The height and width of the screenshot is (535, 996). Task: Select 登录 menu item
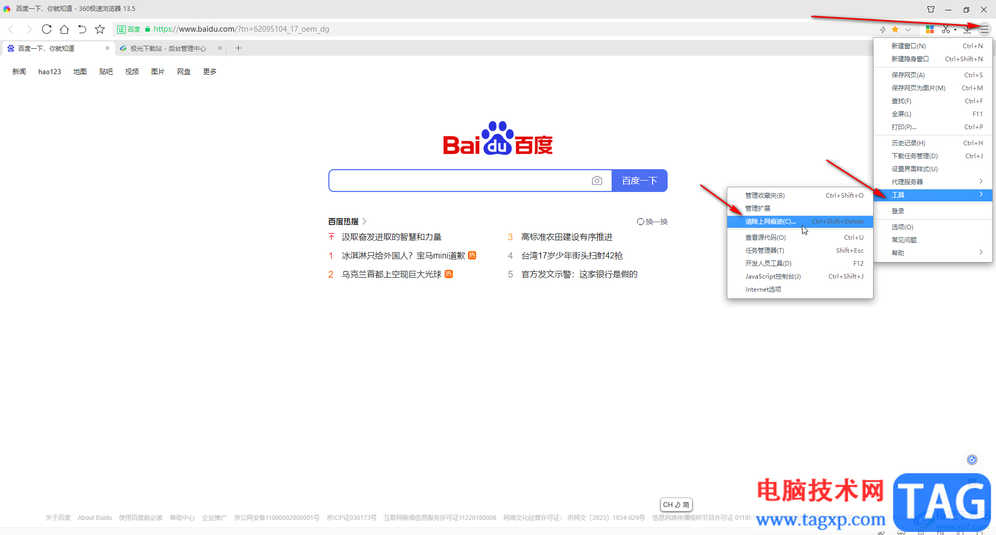pos(933,211)
